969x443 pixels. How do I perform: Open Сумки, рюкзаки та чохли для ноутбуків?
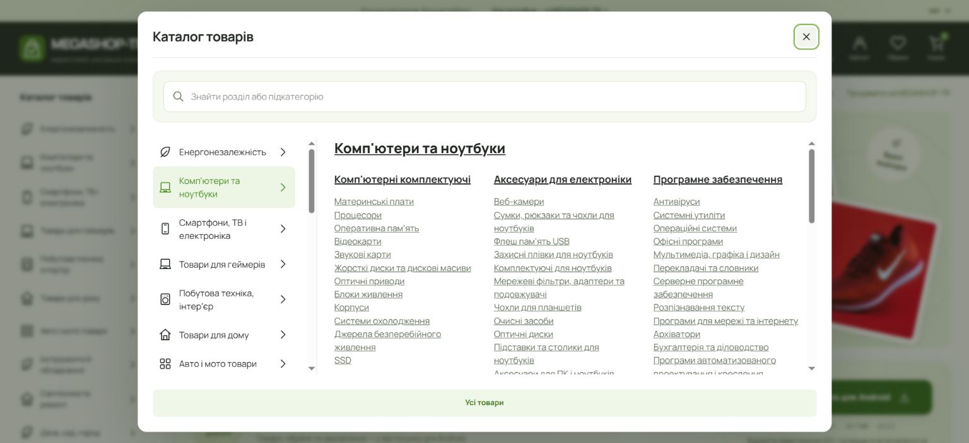(x=554, y=221)
